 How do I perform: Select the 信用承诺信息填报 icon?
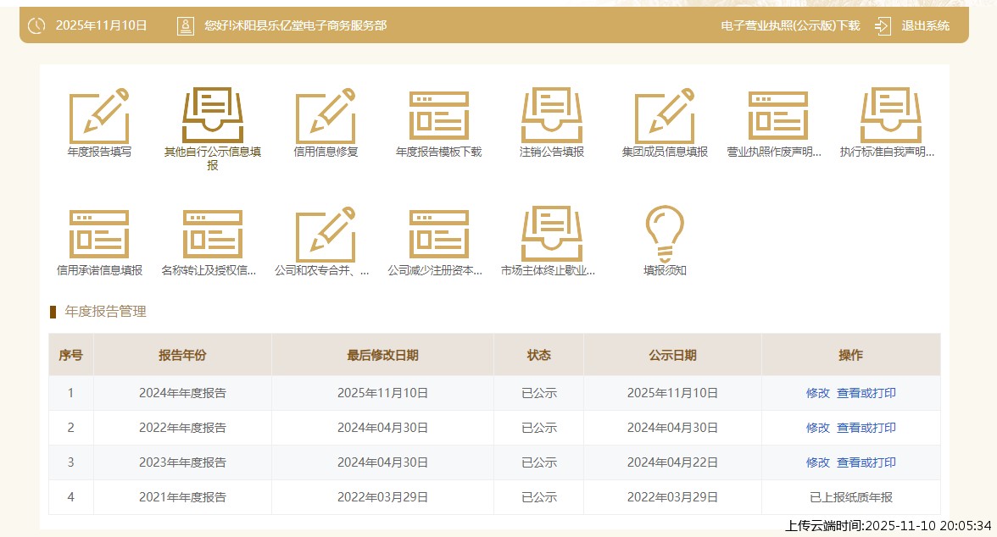tap(99, 235)
